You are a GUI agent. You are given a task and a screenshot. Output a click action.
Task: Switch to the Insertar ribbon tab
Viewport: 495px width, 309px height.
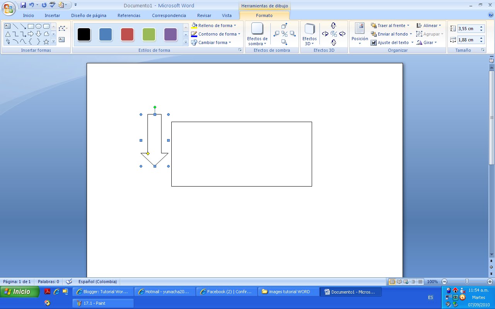pyautogui.click(x=52, y=15)
